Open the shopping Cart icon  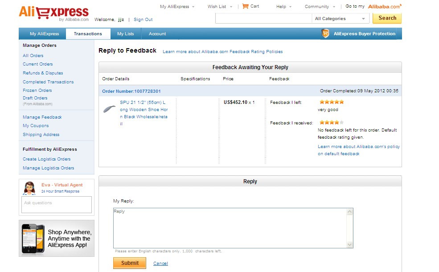pyautogui.click(x=246, y=6)
